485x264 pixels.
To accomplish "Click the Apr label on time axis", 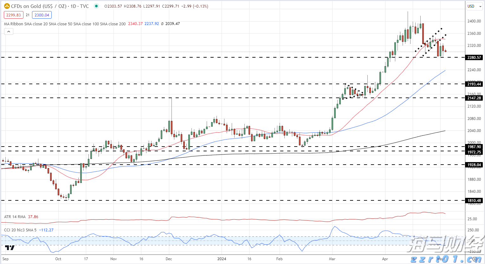I will [385, 259].
